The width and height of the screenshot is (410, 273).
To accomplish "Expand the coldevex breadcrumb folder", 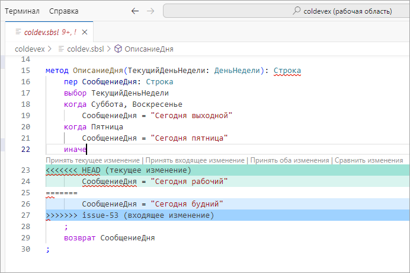I will coord(30,49).
